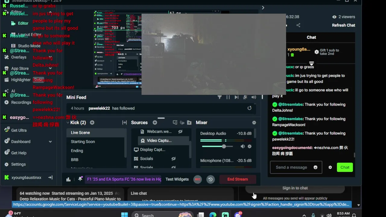This screenshot has width=386, height=217.
Task: Collapse the Kick (2) scene collection chevron
Action: [x=68, y=123]
